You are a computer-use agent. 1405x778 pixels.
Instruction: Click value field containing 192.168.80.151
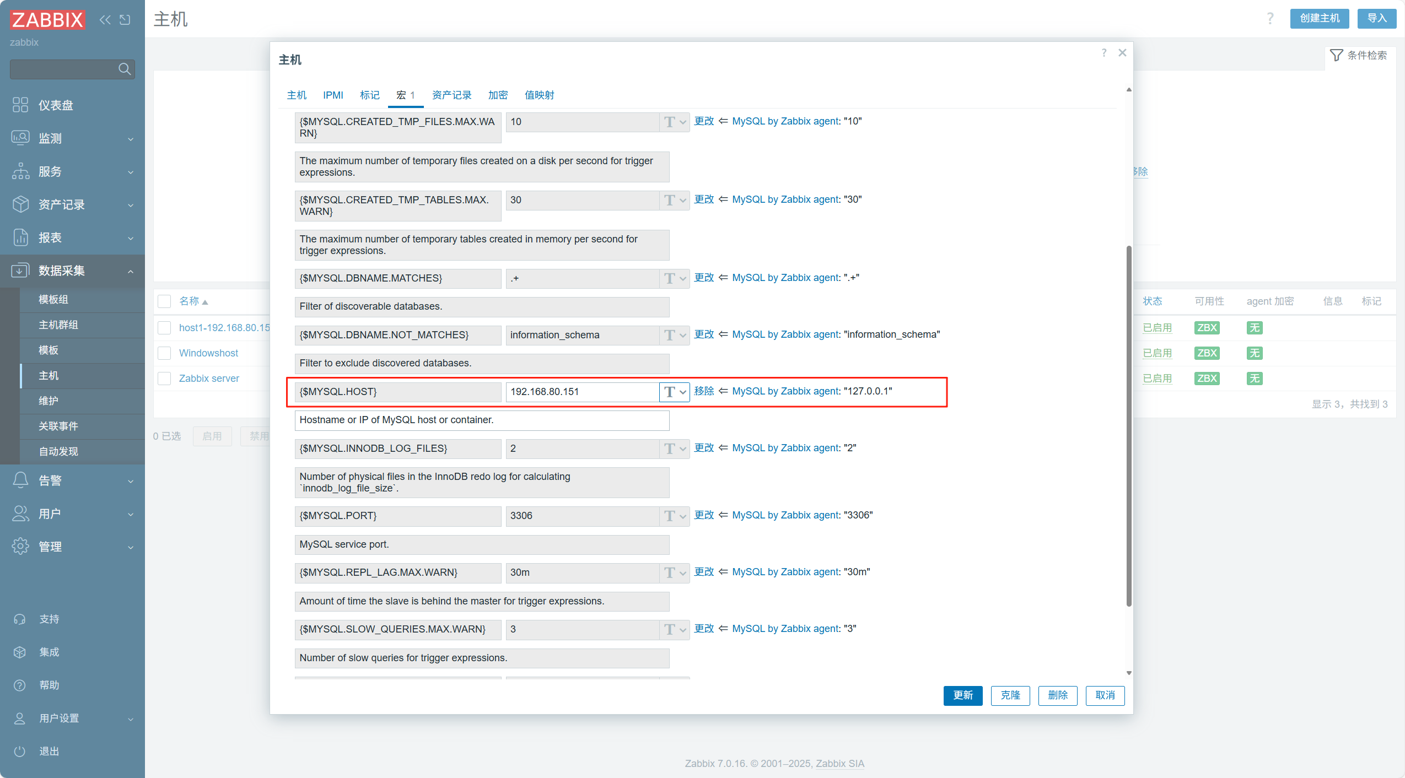(x=582, y=392)
